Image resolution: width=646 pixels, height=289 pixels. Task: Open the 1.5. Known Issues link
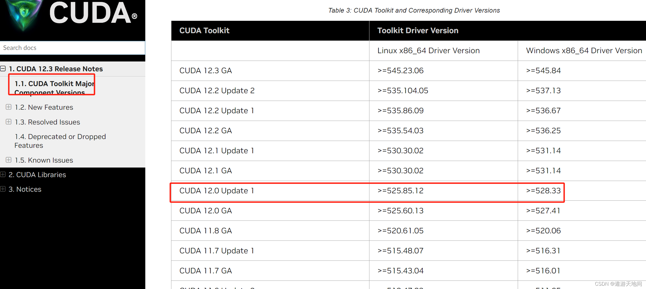pyautogui.click(x=44, y=160)
